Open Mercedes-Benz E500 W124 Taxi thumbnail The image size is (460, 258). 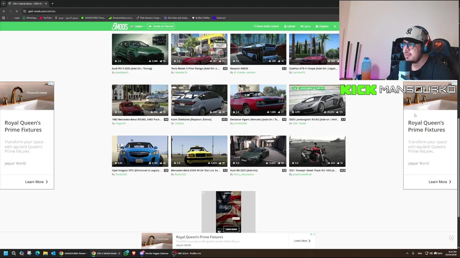click(199, 151)
